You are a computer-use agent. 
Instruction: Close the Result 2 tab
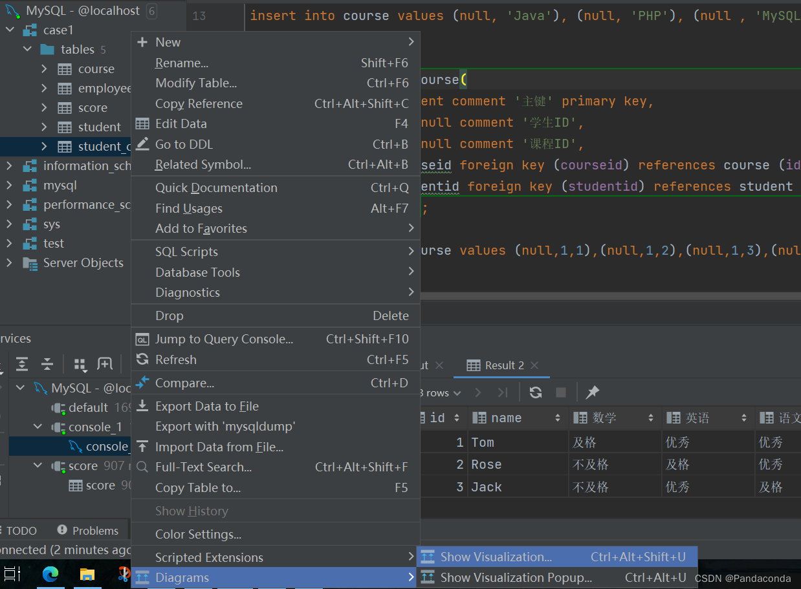point(534,365)
